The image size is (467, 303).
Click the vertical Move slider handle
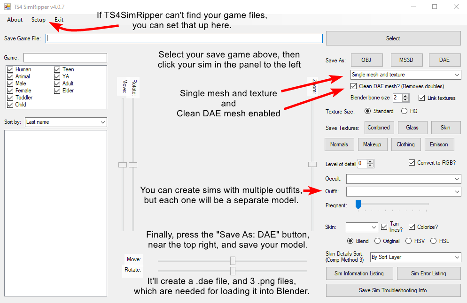pyautogui.click(x=123, y=165)
